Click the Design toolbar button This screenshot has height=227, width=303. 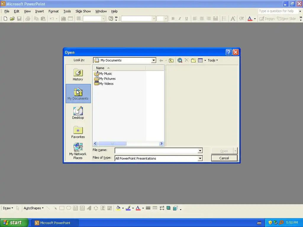pyautogui.click(x=267, y=19)
